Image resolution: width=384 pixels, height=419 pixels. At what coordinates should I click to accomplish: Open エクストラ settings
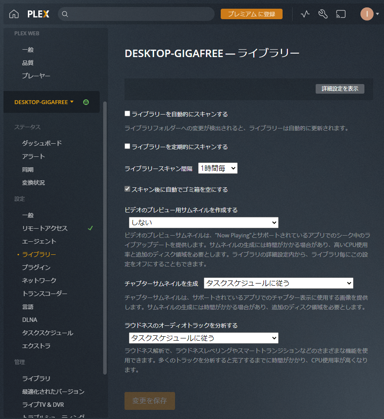click(x=36, y=346)
